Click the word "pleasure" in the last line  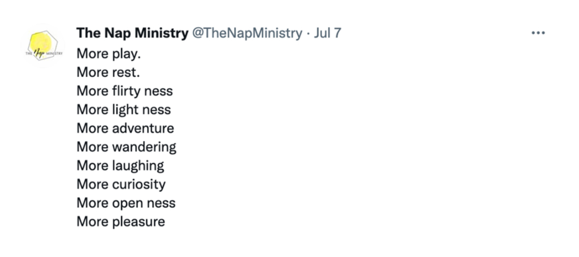139,223
